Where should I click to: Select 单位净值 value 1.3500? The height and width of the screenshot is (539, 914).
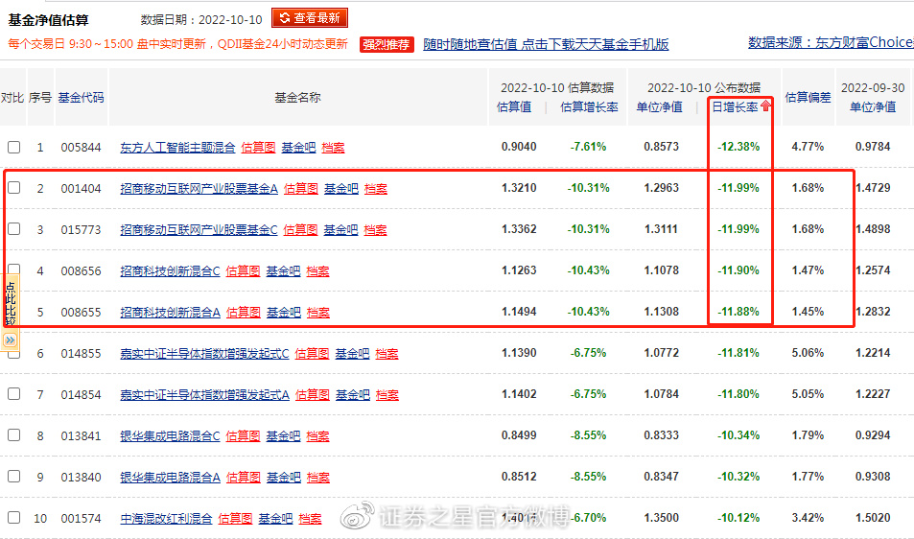coord(661,518)
